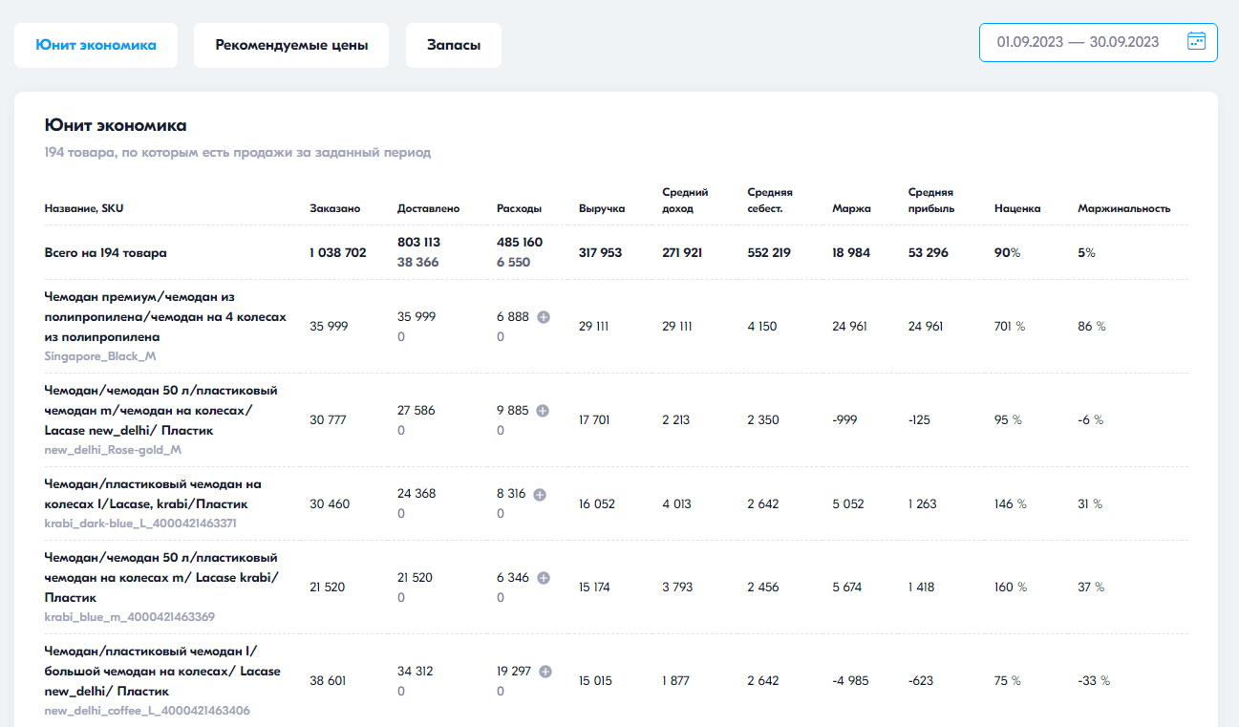Expand expenses plus icon for Singapore_Black_M row
Viewport: 1239px width, 727px height.
coord(544,317)
